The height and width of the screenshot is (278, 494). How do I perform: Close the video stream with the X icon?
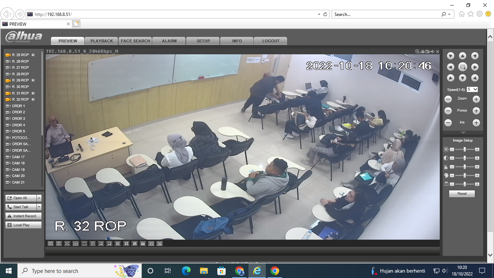[438, 51]
